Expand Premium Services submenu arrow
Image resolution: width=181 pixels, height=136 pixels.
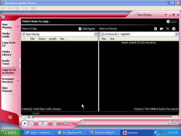(18, 81)
